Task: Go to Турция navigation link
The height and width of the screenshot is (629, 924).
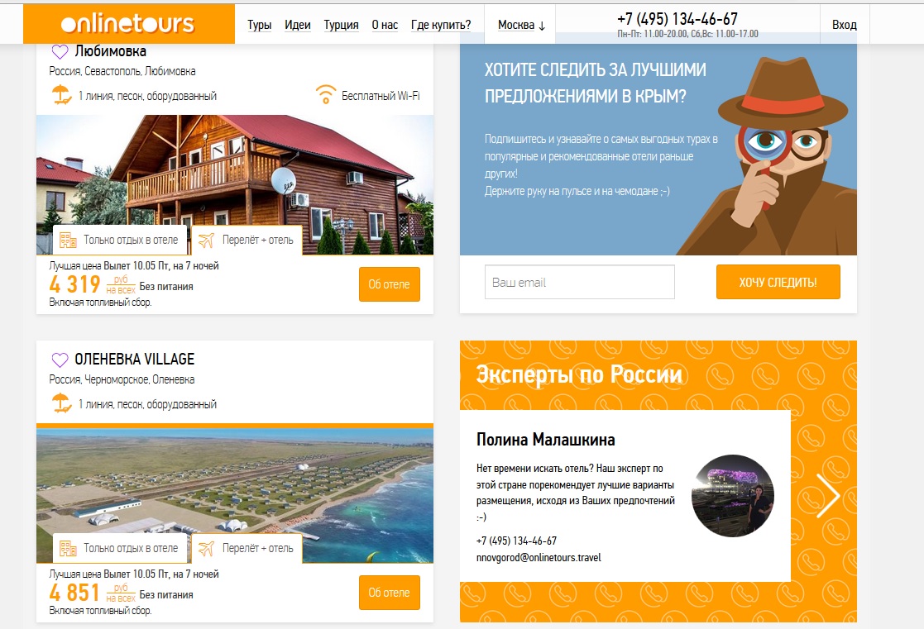Action: [x=341, y=25]
